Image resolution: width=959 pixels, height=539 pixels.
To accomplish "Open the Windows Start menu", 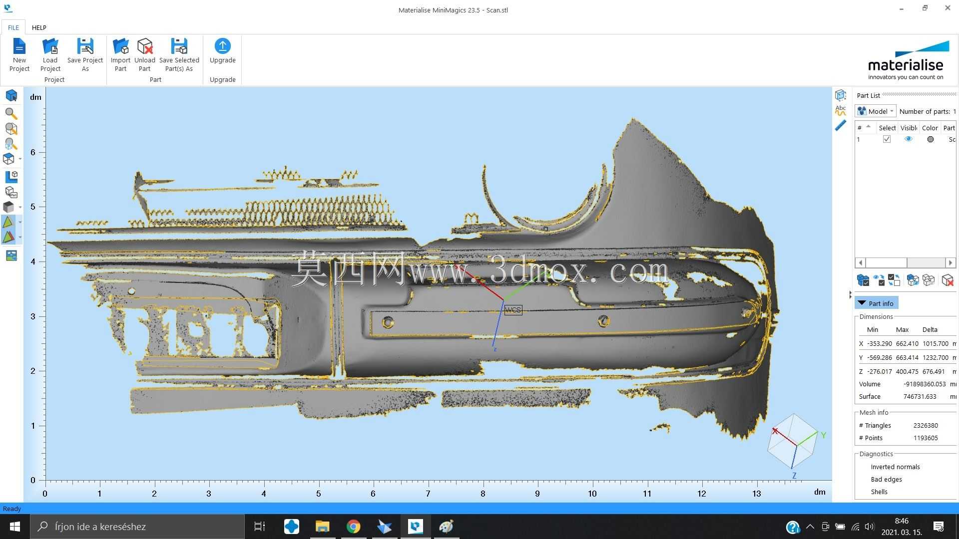I will click(15, 527).
